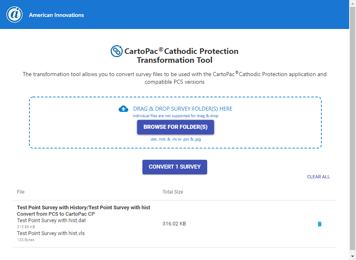Click the Total Size column header
The width and height of the screenshot is (356, 260).
click(173, 192)
